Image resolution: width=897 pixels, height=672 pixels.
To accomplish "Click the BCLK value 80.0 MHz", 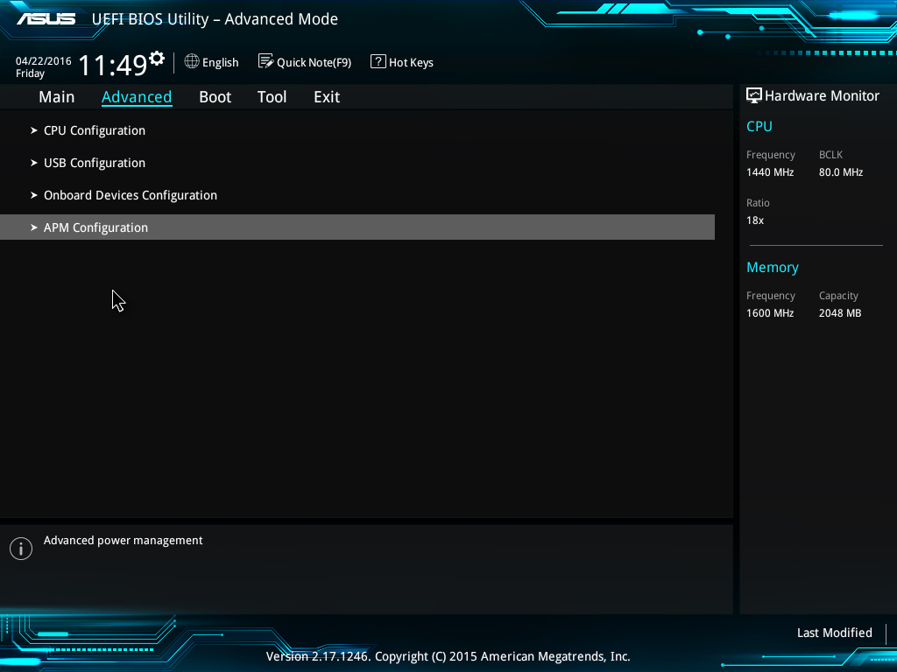I will (x=840, y=172).
